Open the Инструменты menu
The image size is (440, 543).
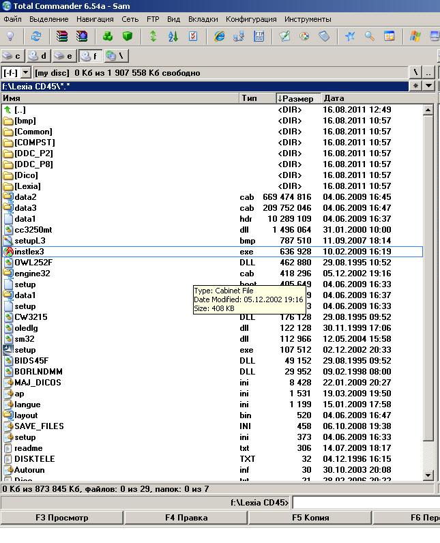[308, 19]
